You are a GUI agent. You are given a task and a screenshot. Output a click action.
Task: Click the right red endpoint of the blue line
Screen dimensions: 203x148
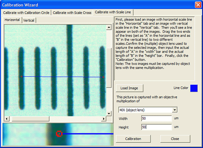pyautogui.click(x=104, y=77)
